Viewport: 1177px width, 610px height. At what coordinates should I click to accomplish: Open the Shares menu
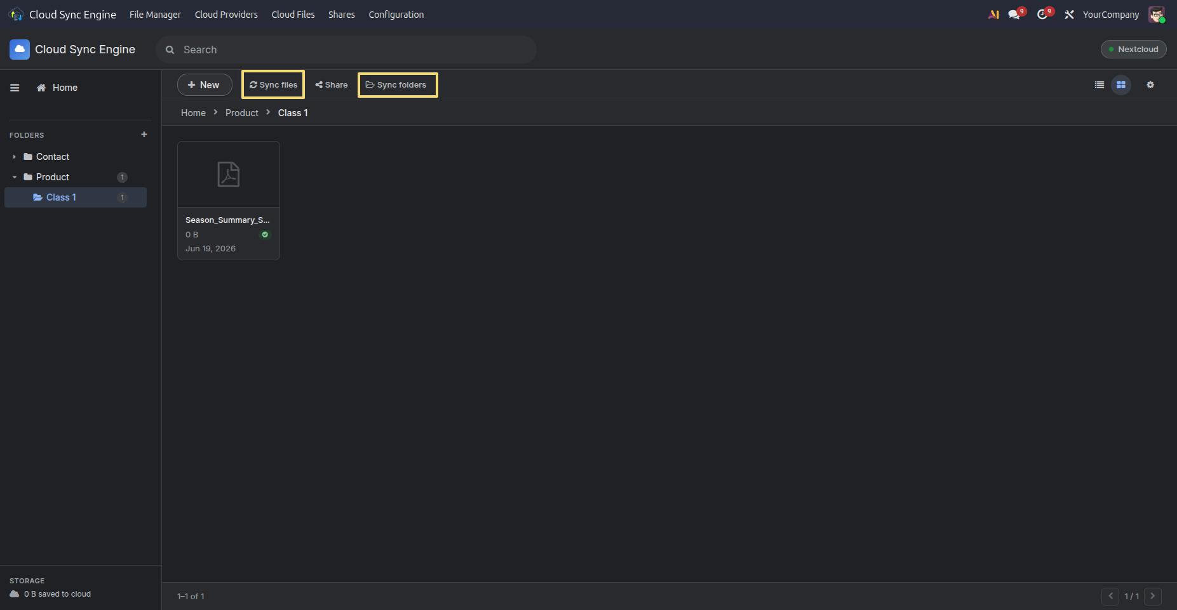(342, 15)
